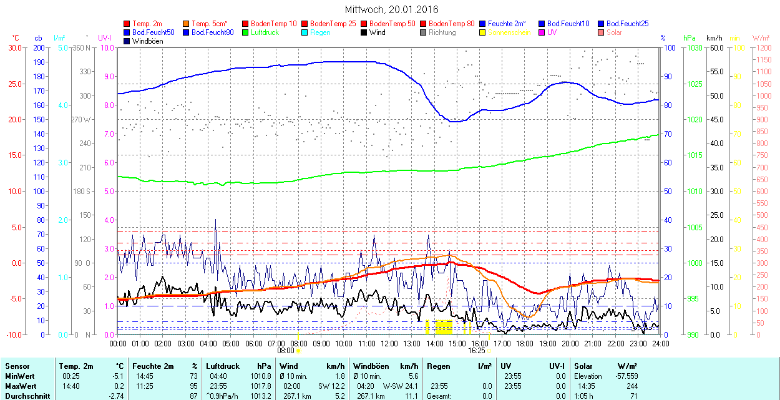Image resolution: width=780 pixels, height=400 pixels.
Task: Click the hPa axis unit label
Action: 689,38
